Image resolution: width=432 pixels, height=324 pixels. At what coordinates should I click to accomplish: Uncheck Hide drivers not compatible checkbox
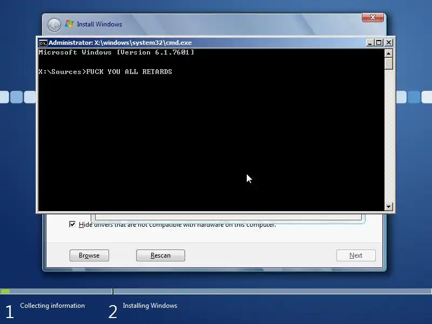pyautogui.click(x=72, y=224)
